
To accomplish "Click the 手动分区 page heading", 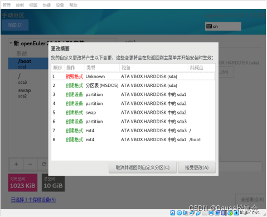I will [x=13, y=15].
